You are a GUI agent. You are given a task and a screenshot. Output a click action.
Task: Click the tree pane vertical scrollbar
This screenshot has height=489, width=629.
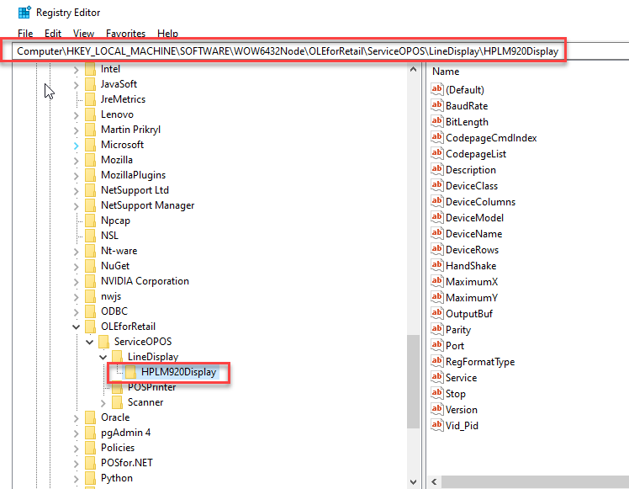pos(412,379)
